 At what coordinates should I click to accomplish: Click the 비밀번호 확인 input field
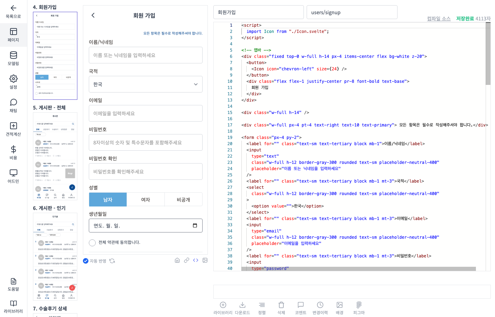[x=146, y=171]
